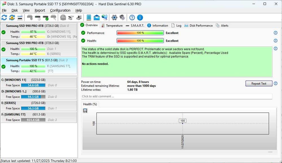Click the C: free space 54.6 GB bar
Screen dimensions: 282x163
[33, 85]
